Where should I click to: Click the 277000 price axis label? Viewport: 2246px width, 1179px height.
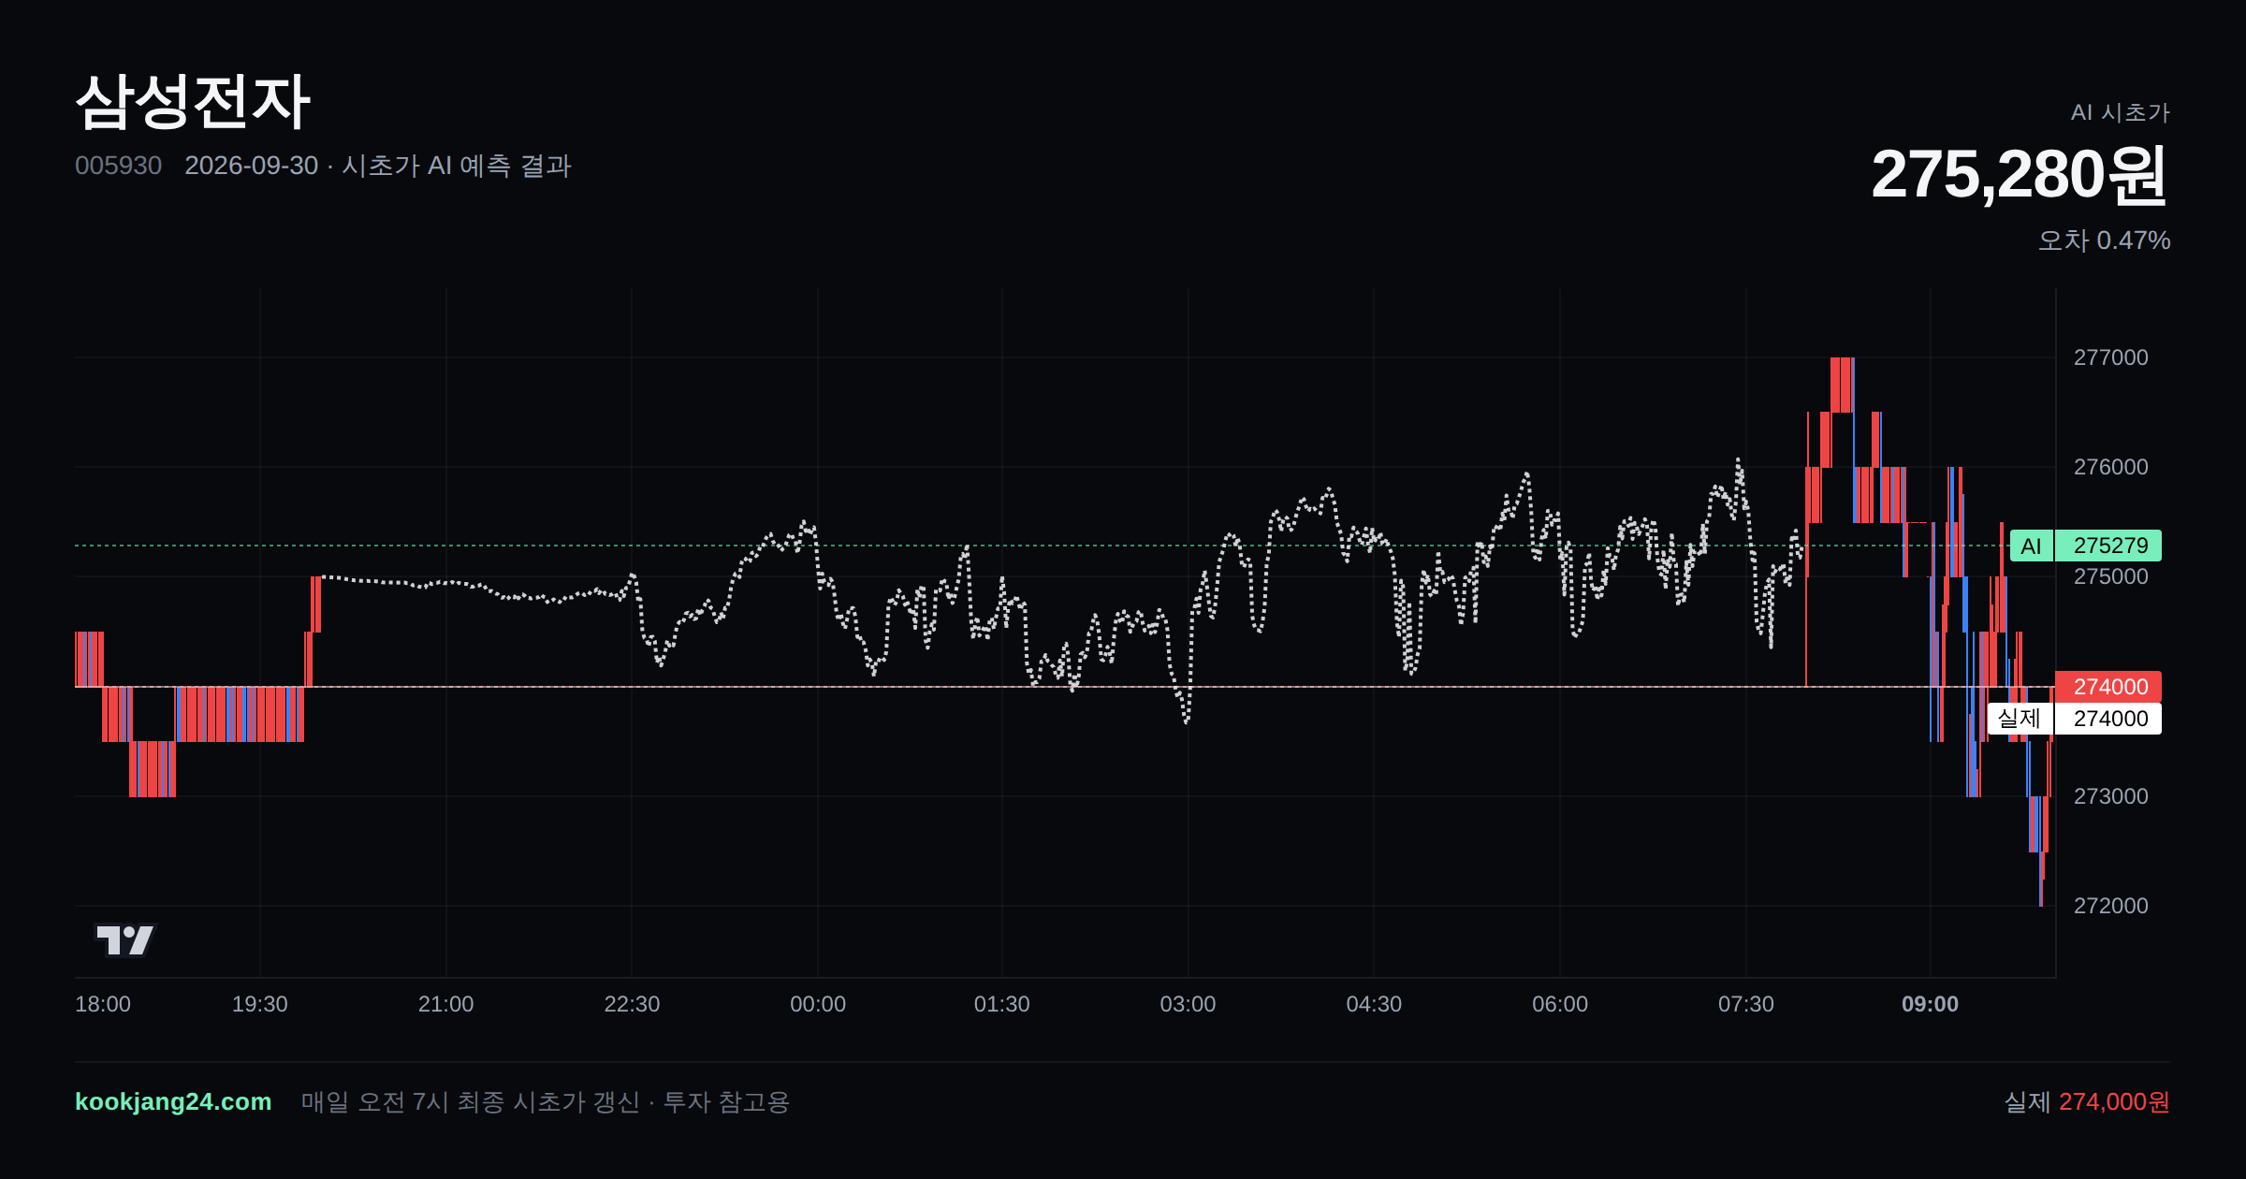(x=2110, y=357)
